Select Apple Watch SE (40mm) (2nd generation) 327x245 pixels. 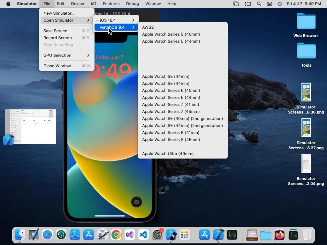coord(182,119)
